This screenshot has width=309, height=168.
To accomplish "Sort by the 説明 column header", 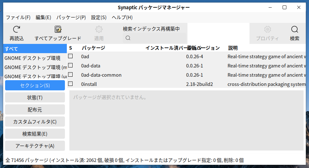I will (x=233, y=48).
